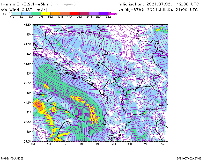Click the model name 'nmmE_v3.9.1-e3km' text
The image size is (207, 160).
point(27,4)
